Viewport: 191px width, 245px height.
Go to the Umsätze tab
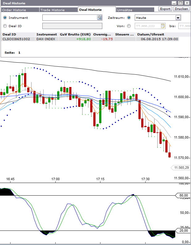(125, 10)
